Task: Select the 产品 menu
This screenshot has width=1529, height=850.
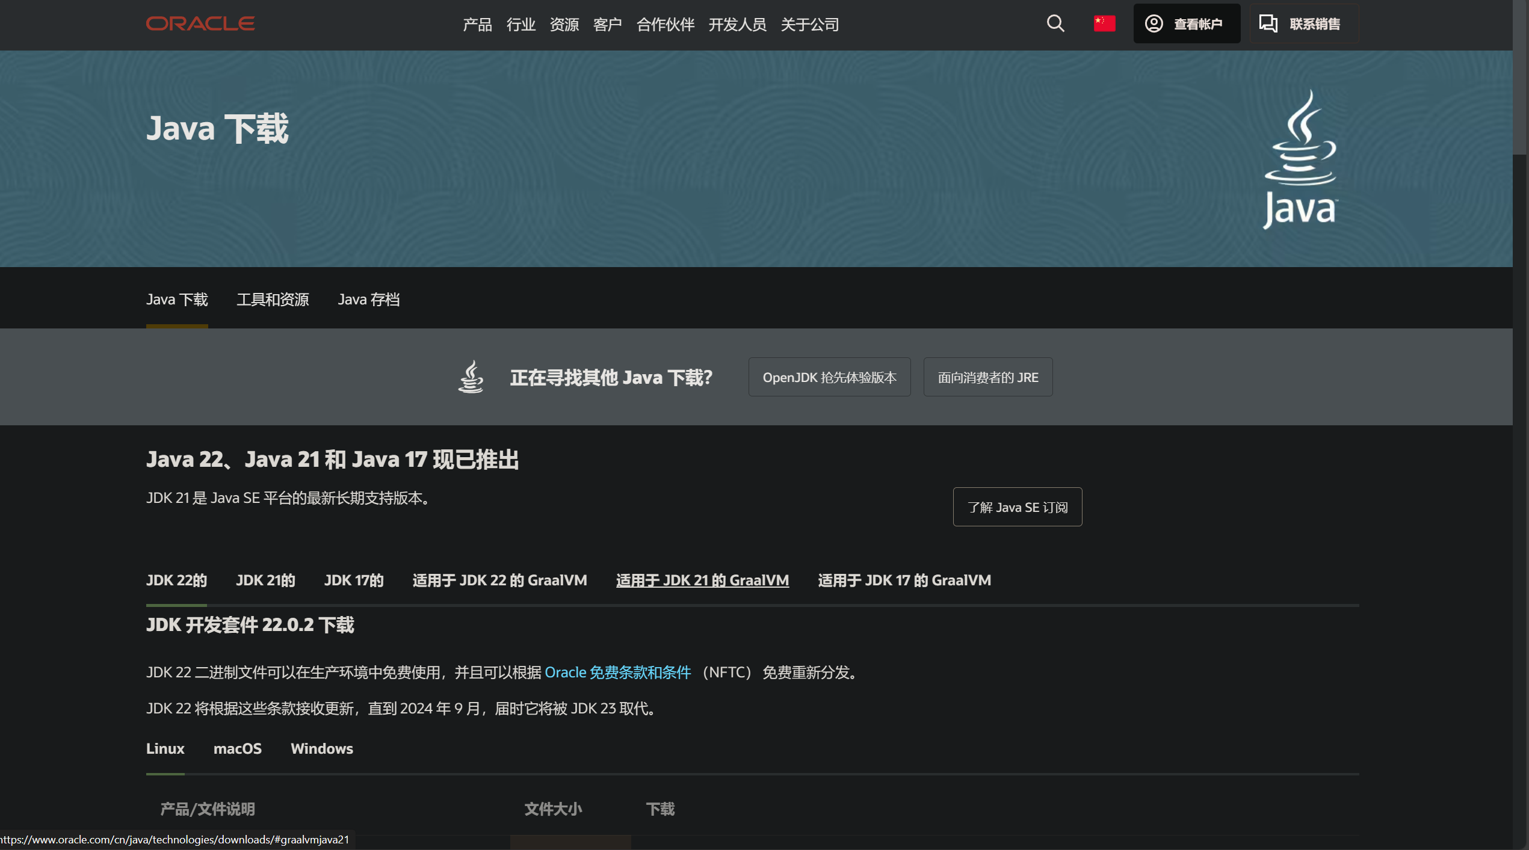Action: (477, 25)
